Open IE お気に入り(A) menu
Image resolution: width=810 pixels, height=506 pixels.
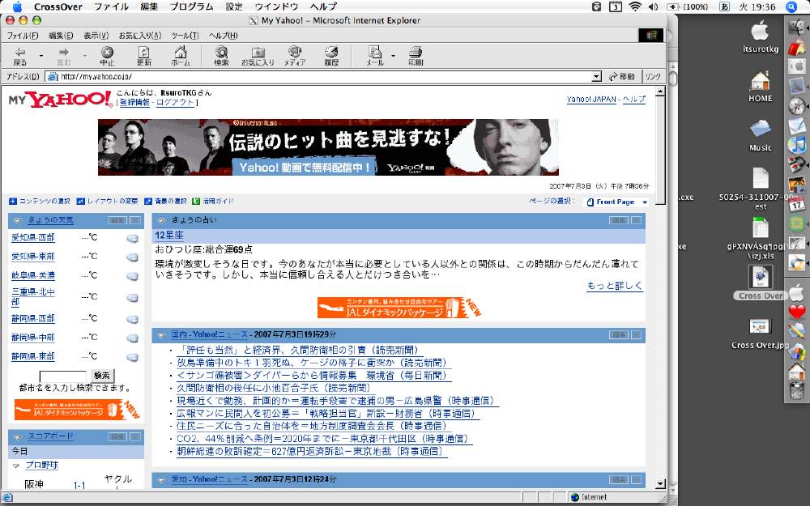tap(140, 36)
